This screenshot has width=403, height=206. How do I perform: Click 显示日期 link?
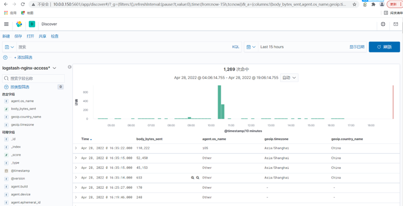357,47
